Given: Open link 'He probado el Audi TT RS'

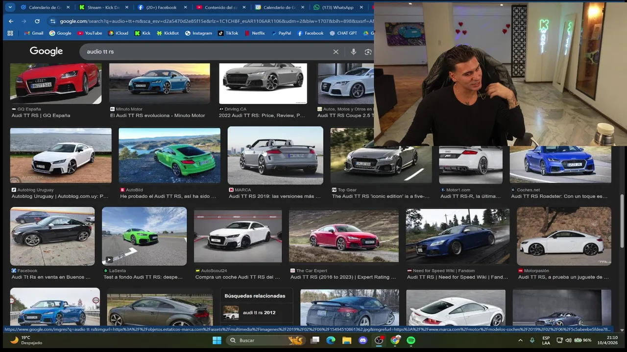Looking at the screenshot, I should click(x=168, y=196).
